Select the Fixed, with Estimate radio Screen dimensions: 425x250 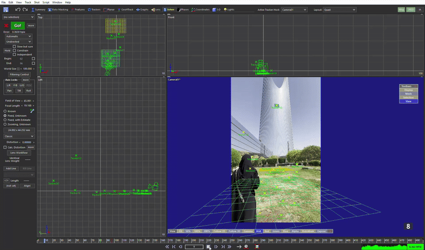[x=5, y=120]
